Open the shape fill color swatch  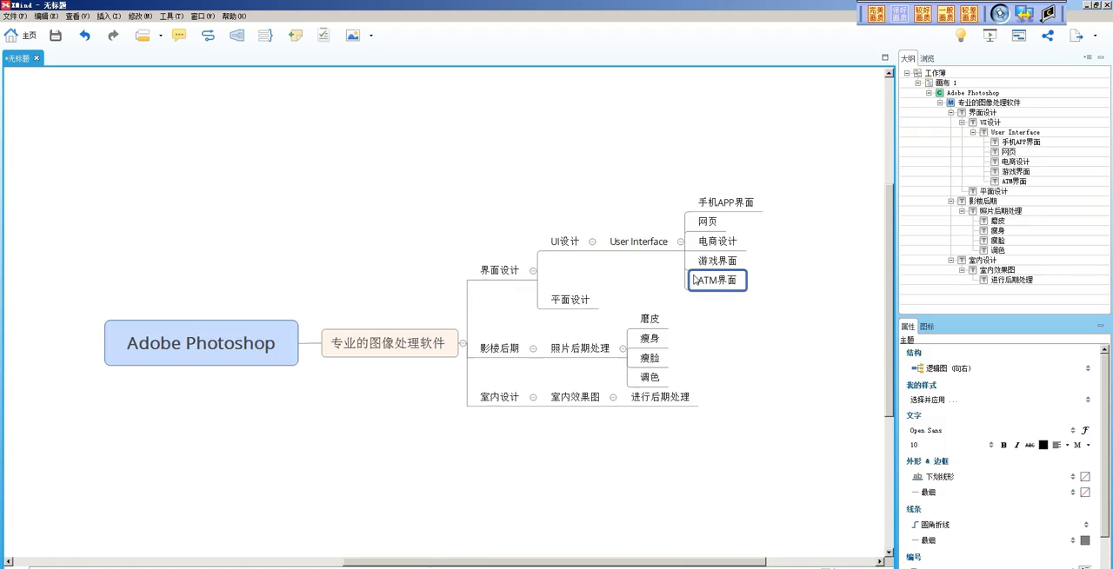point(1085,477)
